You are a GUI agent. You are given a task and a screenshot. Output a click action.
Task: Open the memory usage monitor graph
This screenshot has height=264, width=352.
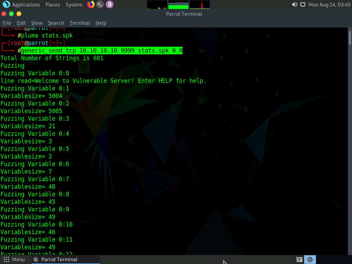click(178, 4)
